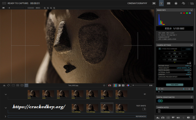Screen dimensions: 196x120
Task: Click the digital densitometer double-circle icon
Action: click(160, 101)
